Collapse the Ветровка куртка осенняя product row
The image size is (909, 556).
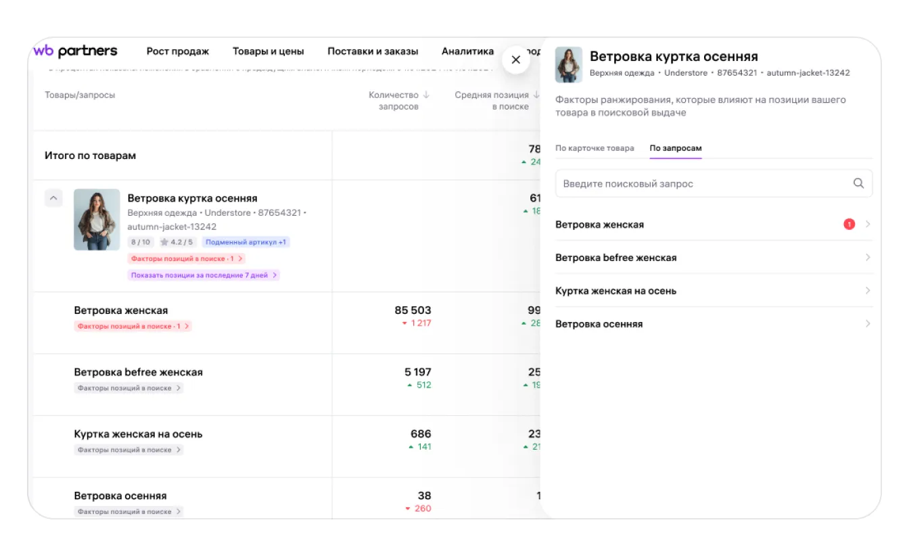[53, 198]
